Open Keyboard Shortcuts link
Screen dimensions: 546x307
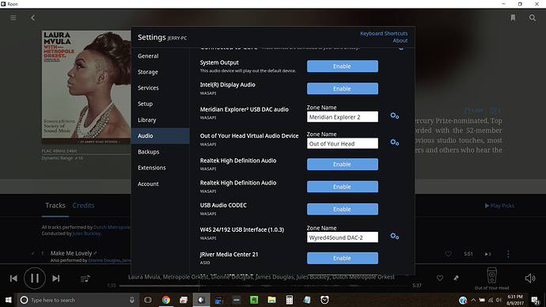384,33
